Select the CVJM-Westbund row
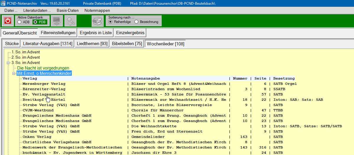The image size is (354, 155). click(x=152, y=111)
